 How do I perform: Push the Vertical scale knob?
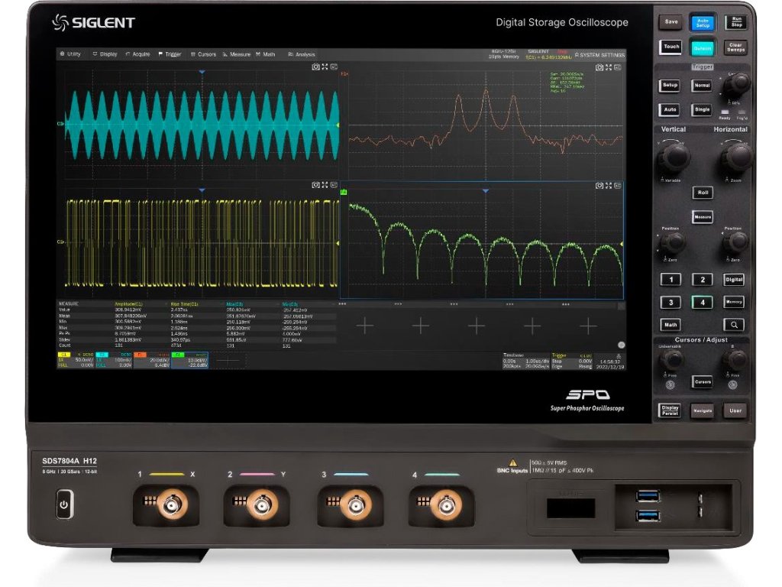coord(674,157)
